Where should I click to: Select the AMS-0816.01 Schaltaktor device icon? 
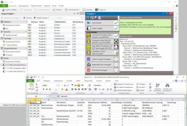coord(89,47)
